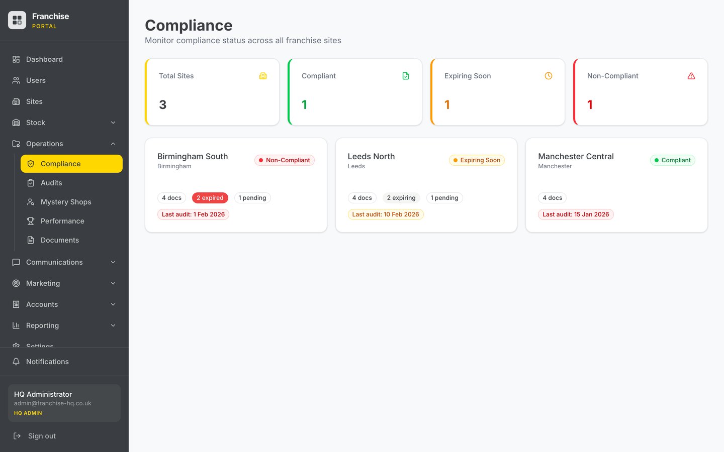This screenshot has width=724, height=452.
Task: Click the Performance trophy icon
Action: coord(31,221)
